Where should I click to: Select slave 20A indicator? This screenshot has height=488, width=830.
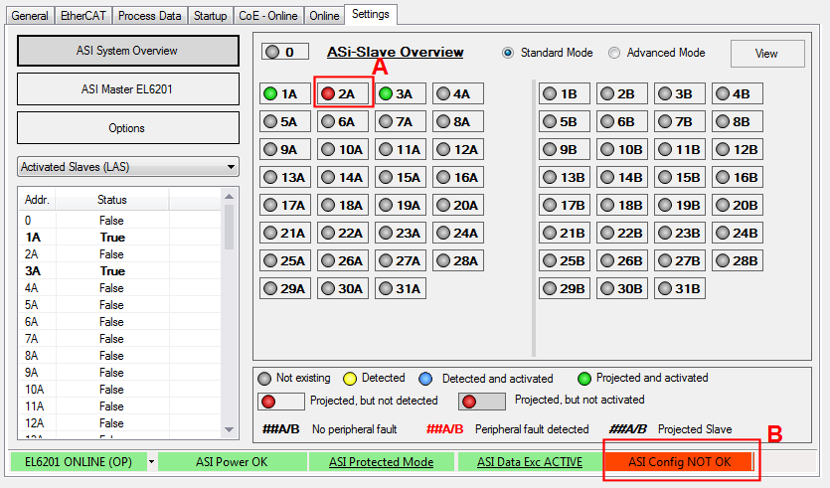click(x=458, y=205)
